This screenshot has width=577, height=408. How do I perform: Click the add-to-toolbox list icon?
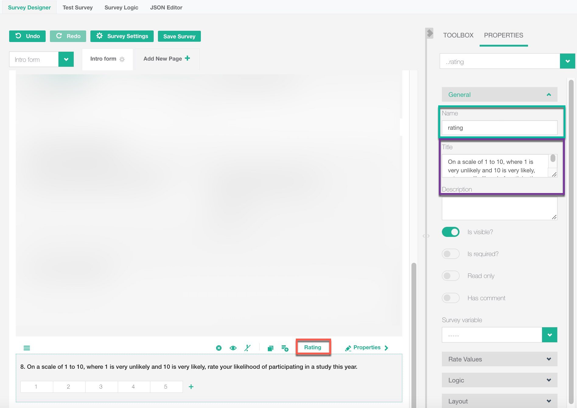point(285,348)
